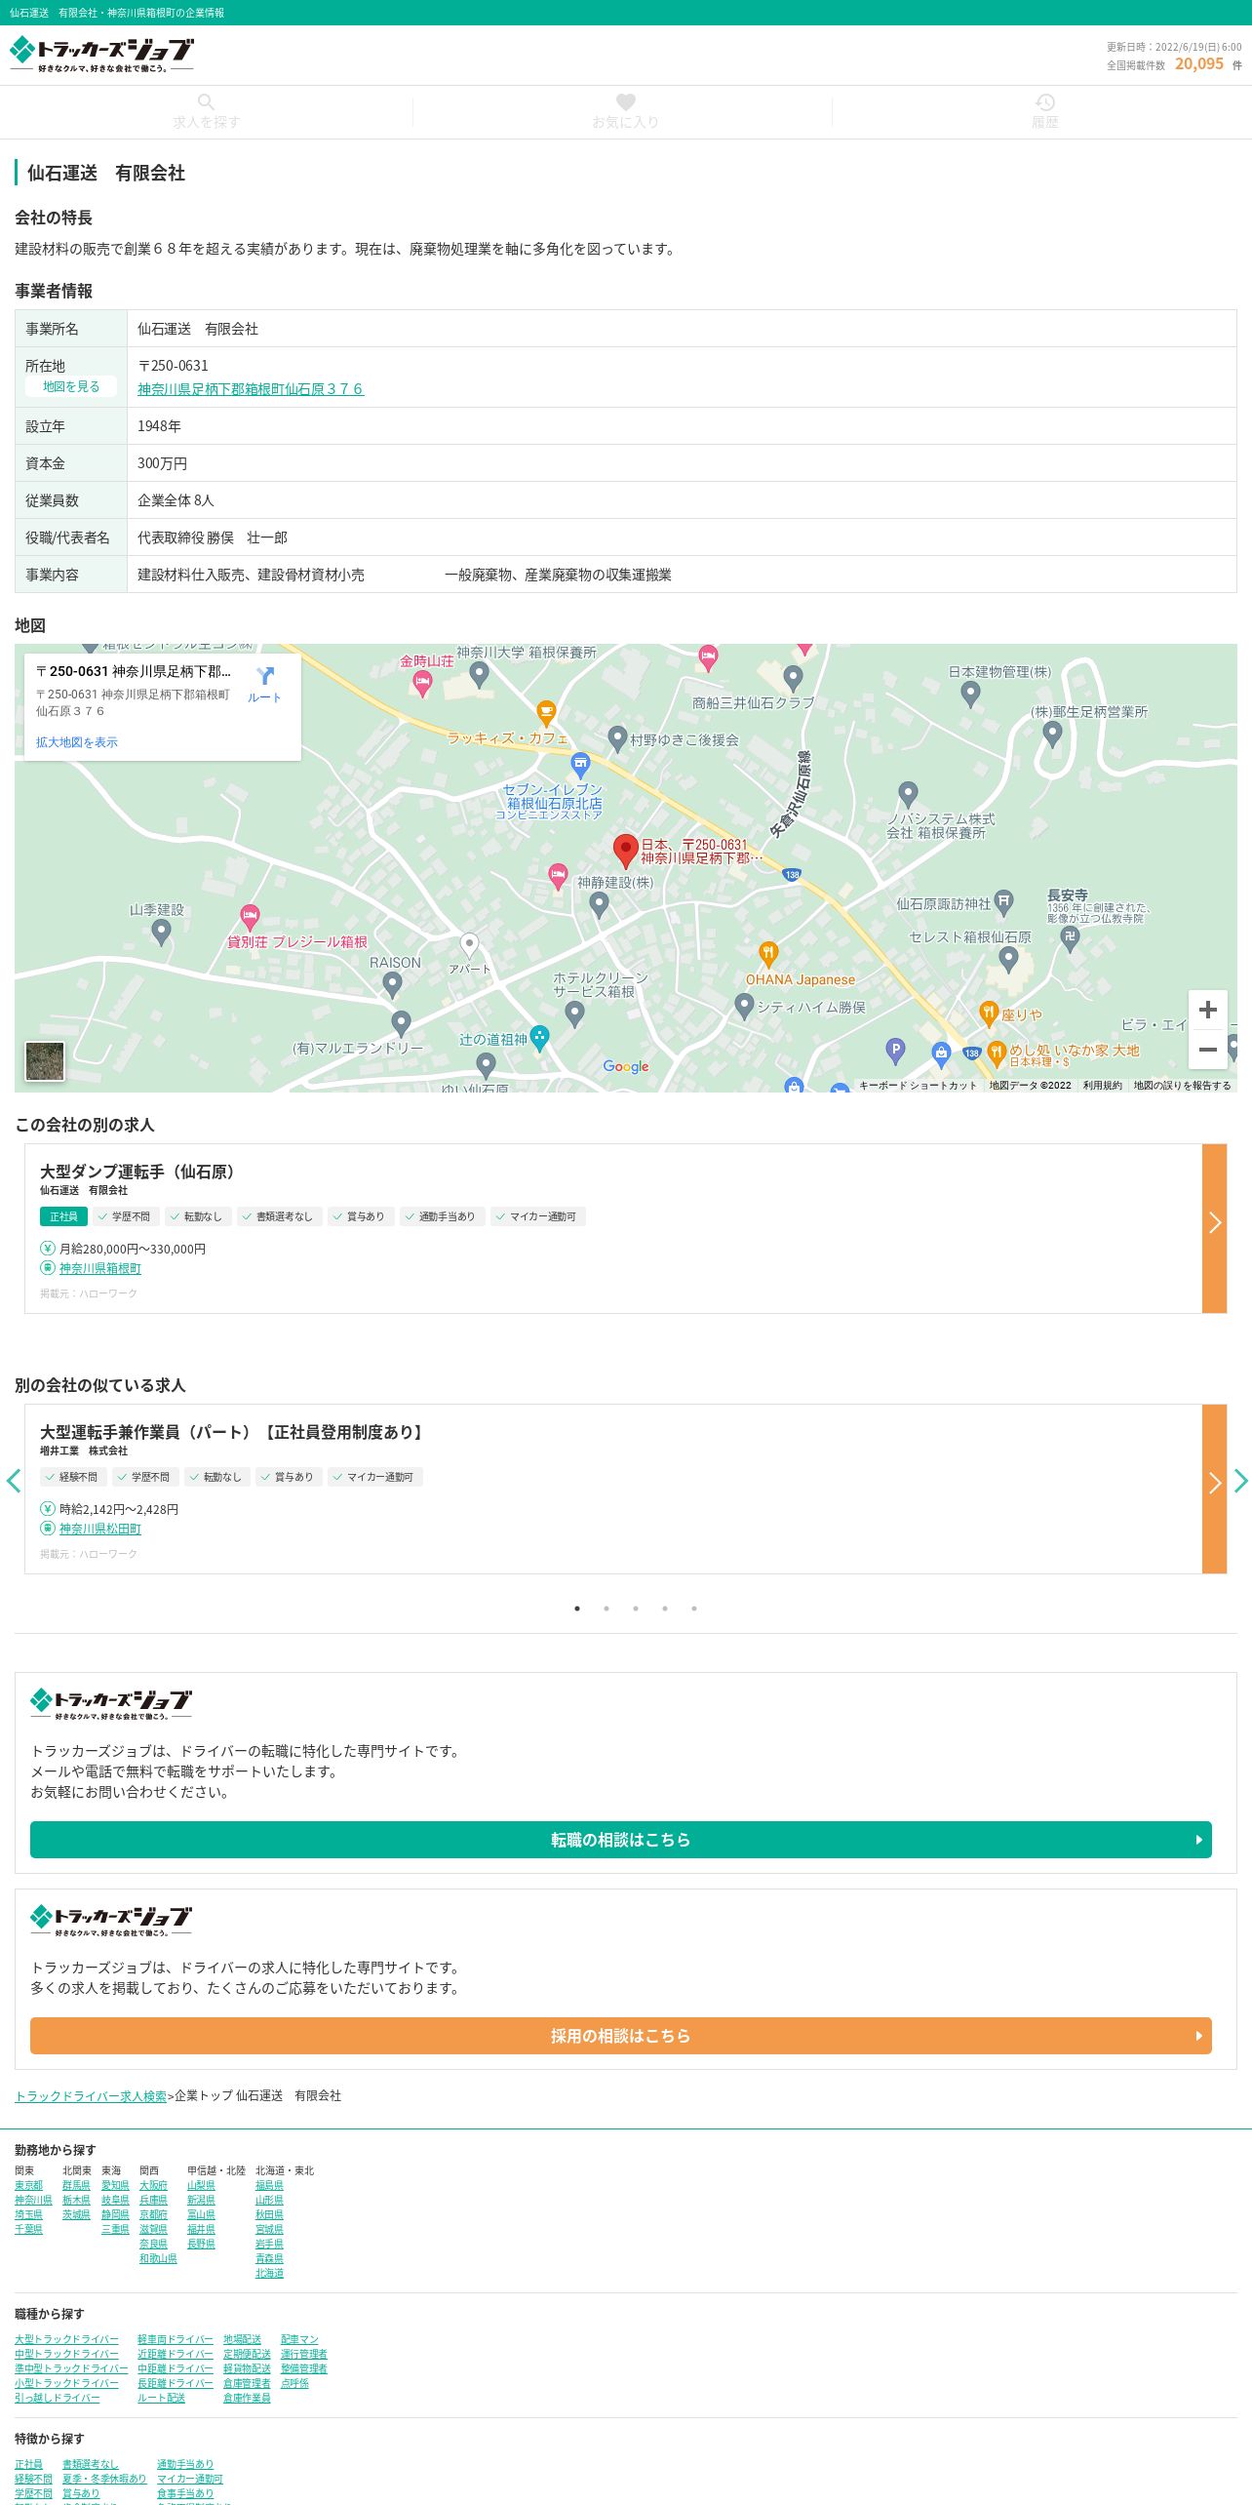Click the Truckers Job logo in header
1252x2505 pixels.
tap(101, 55)
